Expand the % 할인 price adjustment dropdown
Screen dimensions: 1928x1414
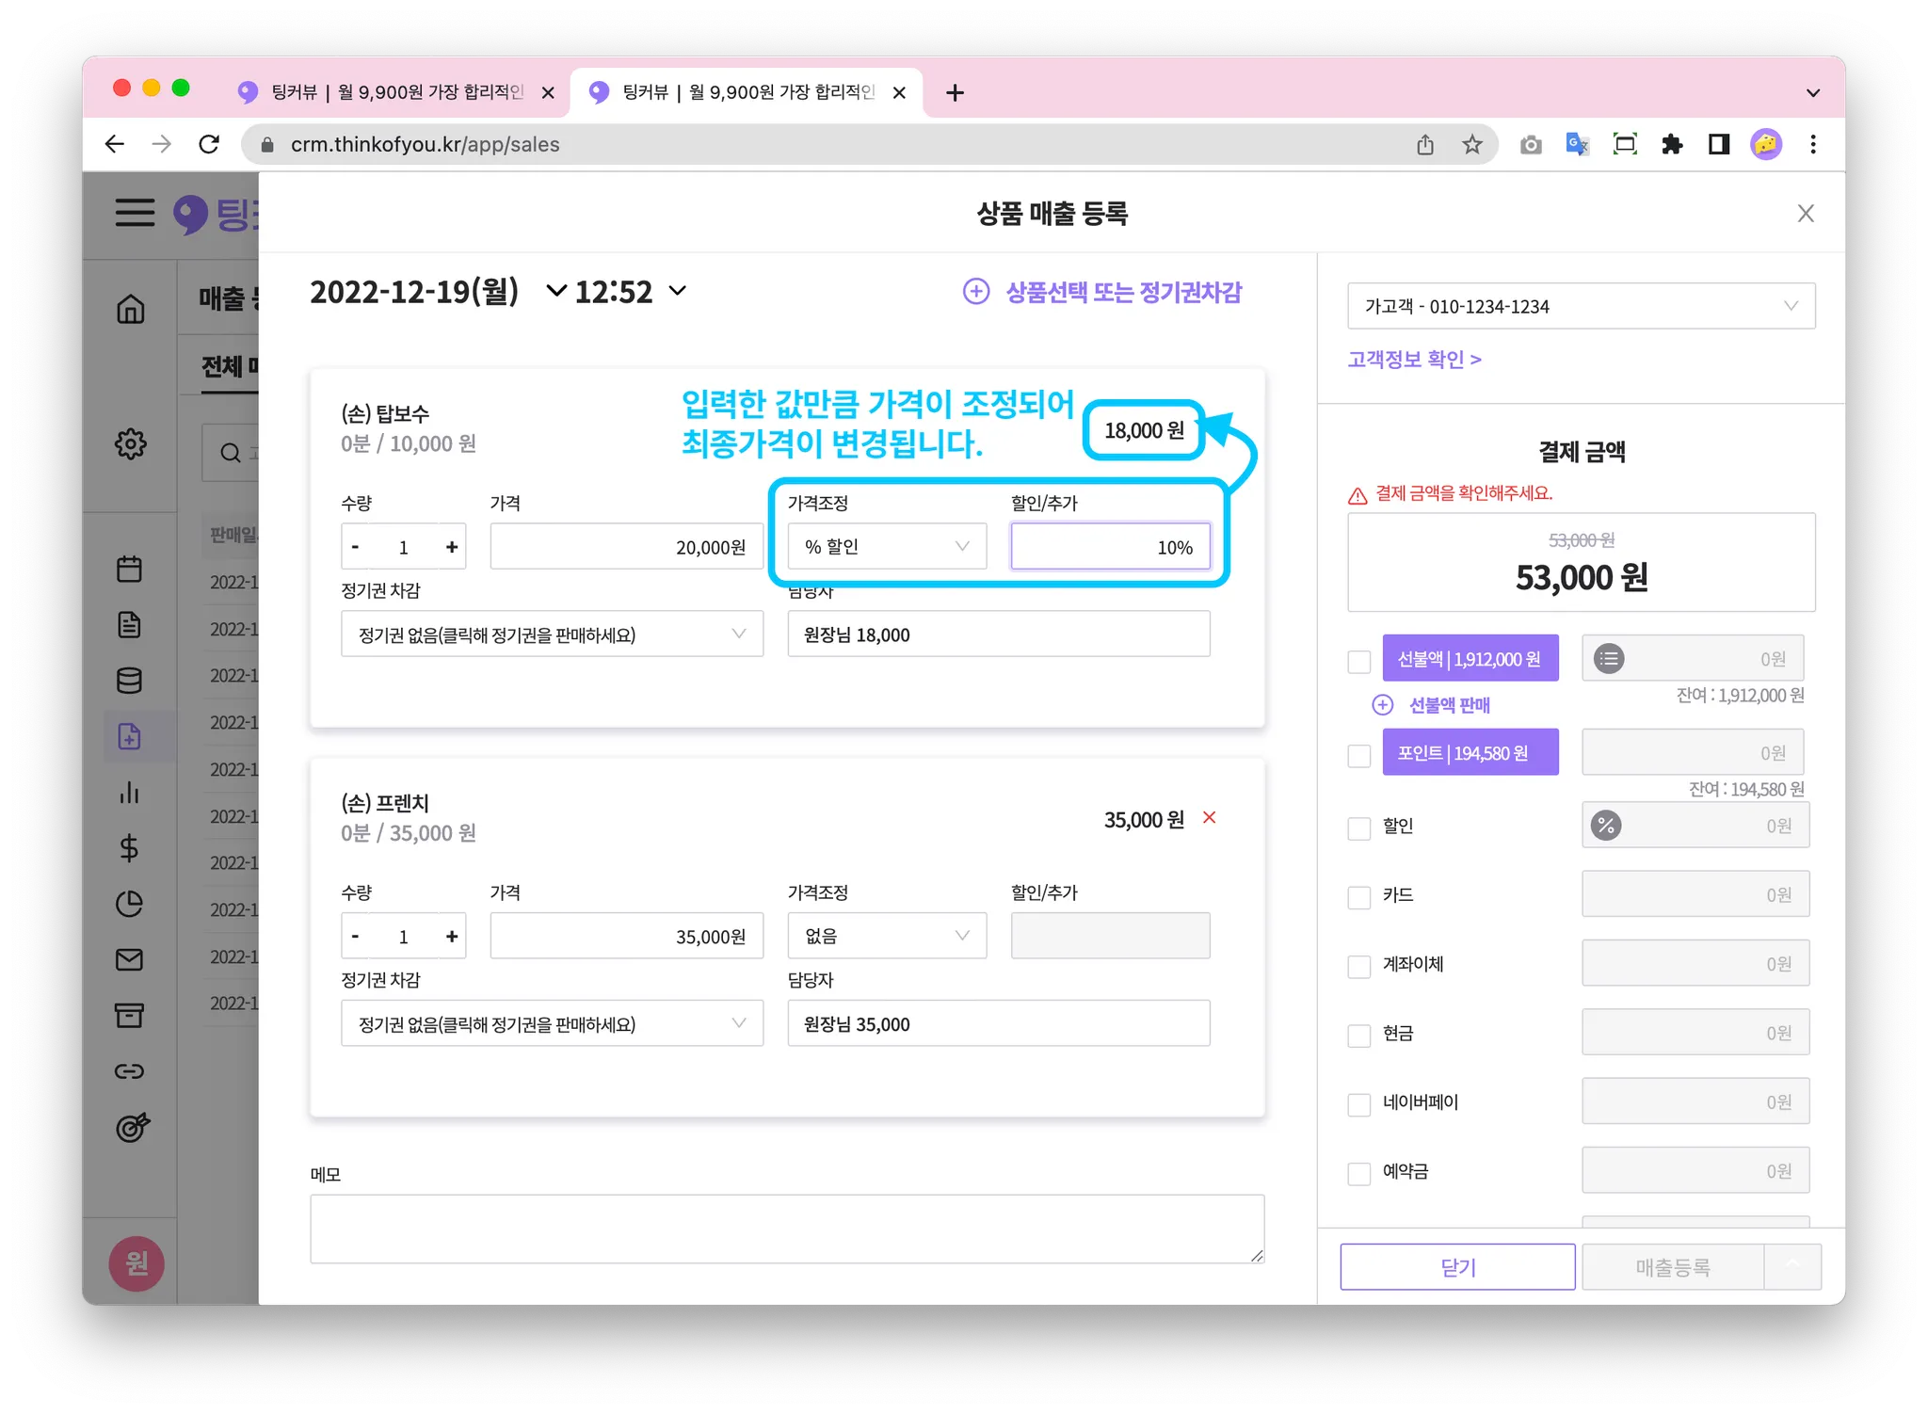coord(886,547)
